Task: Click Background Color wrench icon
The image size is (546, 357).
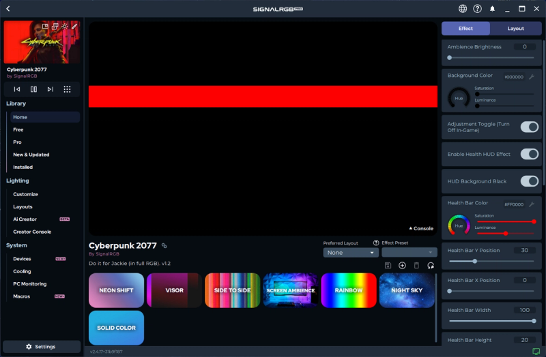Action: pos(532,77)
